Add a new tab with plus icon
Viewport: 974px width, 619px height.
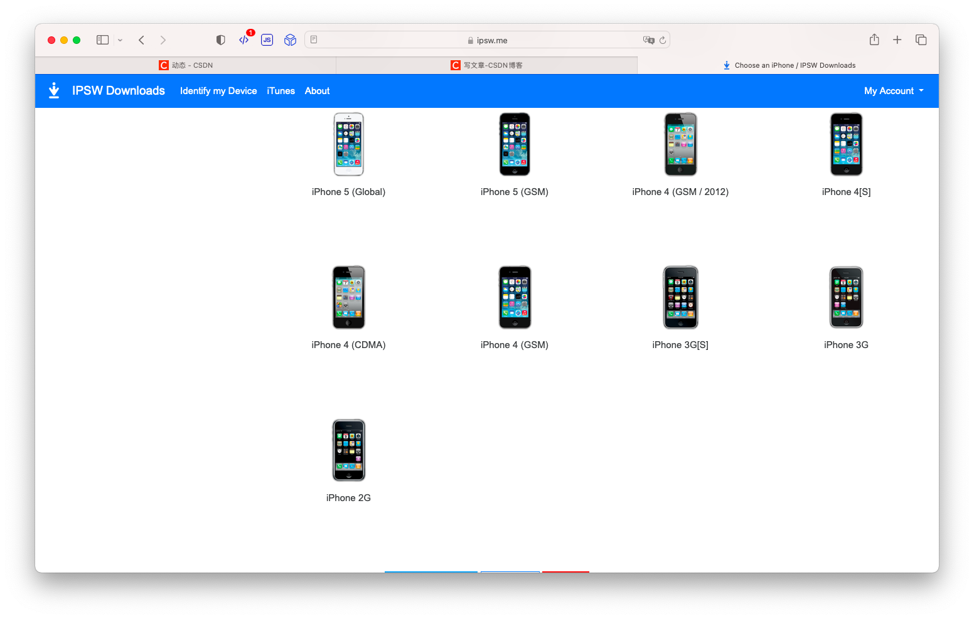click(897, 40)
